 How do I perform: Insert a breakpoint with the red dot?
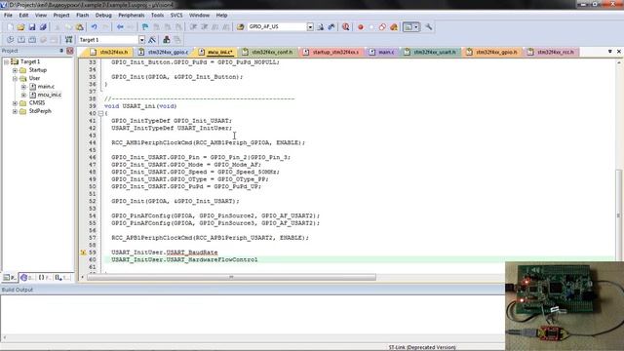[361, 27]
